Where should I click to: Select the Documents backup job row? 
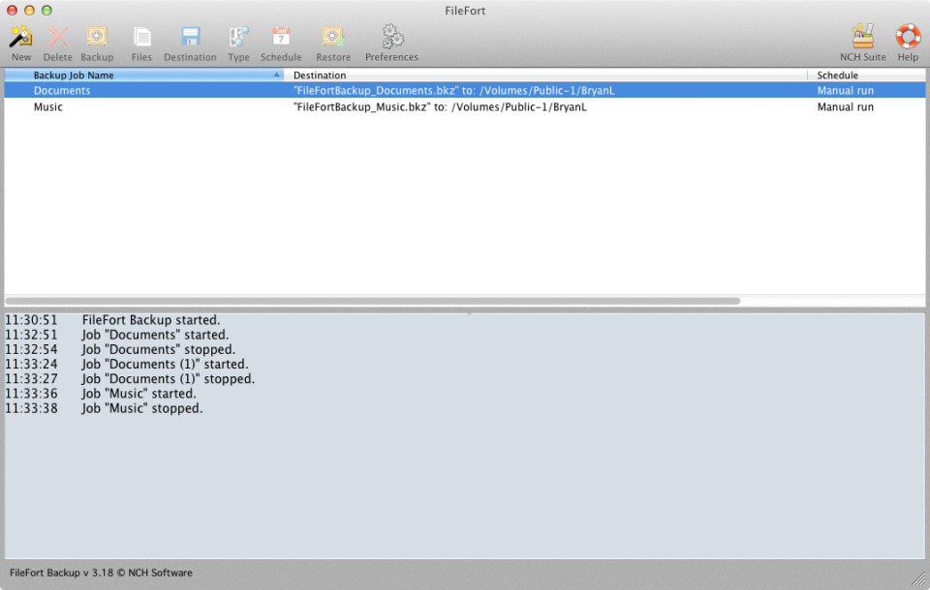[x=62, y=90]
